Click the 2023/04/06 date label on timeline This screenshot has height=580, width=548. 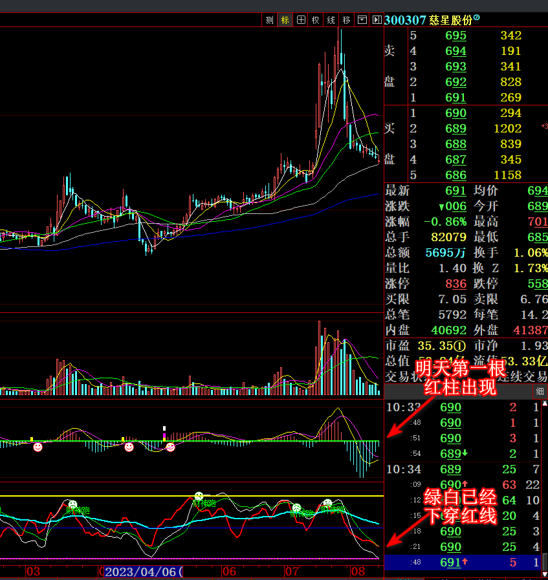tap(144, 572)
